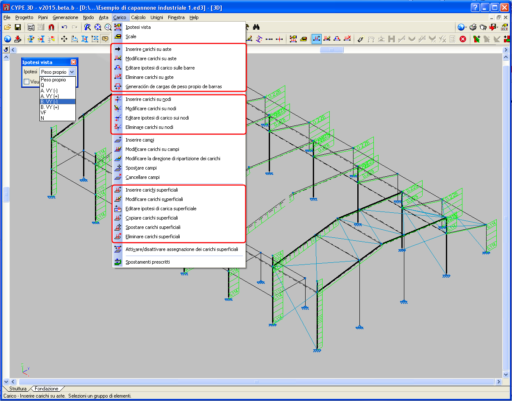Click the rotate-back arrow icon above viewport
Image resolution: width=512 pixels, height=401 pixels.
point(6,50)
